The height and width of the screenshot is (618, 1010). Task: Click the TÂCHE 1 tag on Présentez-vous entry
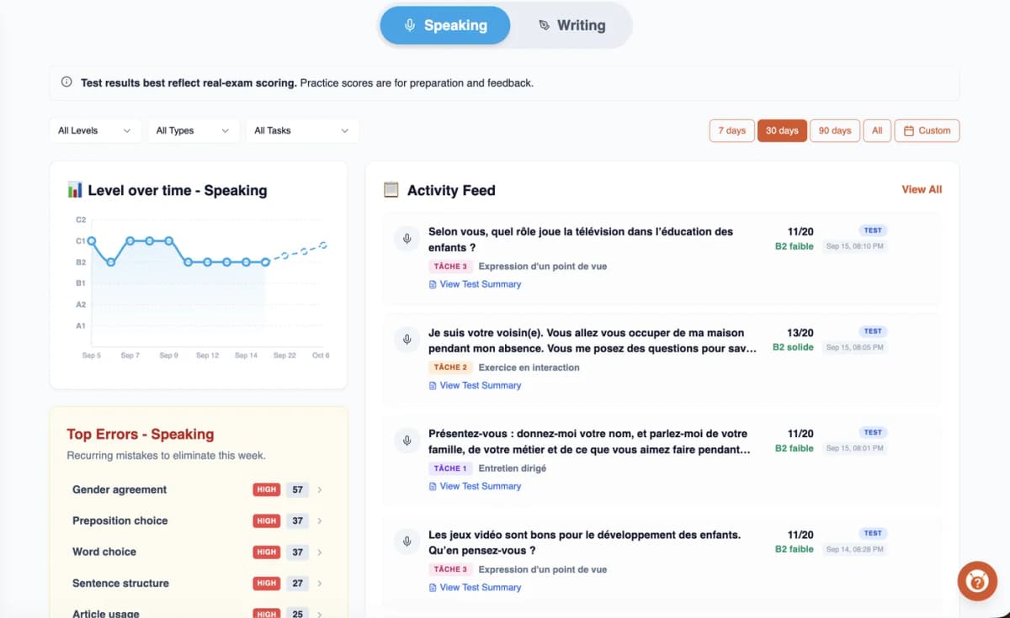(449, 468)
